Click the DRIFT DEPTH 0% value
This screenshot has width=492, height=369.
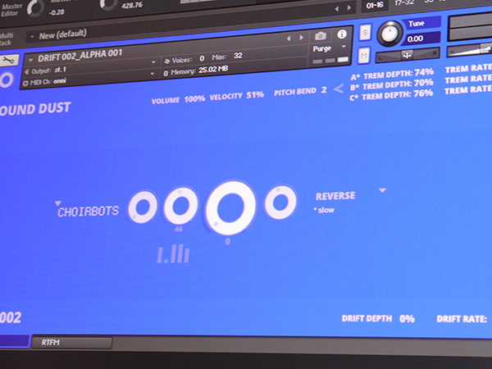(x=407, y=319)
